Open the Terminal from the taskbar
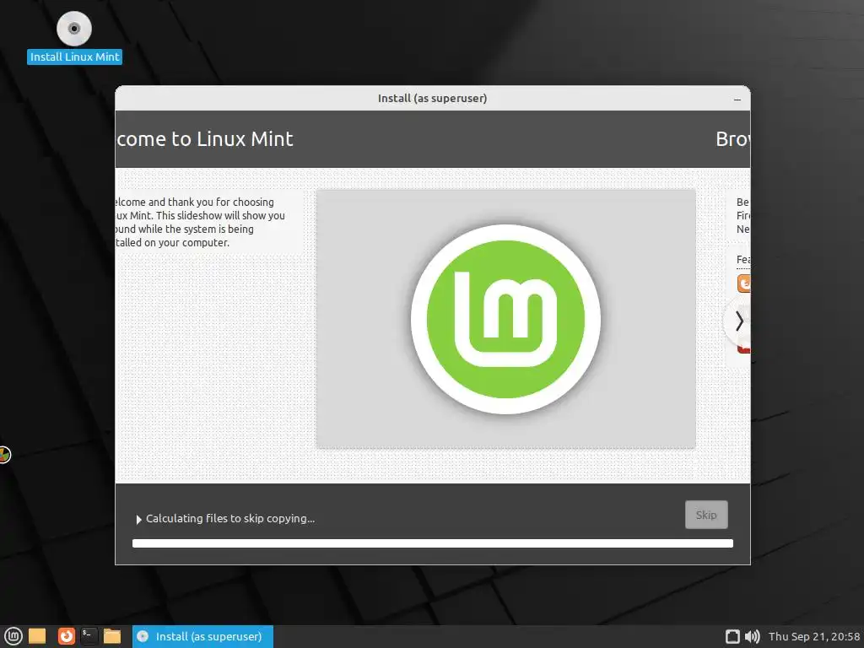The width and height of the screenshot is (864, 648). click(x=89, y=636)
